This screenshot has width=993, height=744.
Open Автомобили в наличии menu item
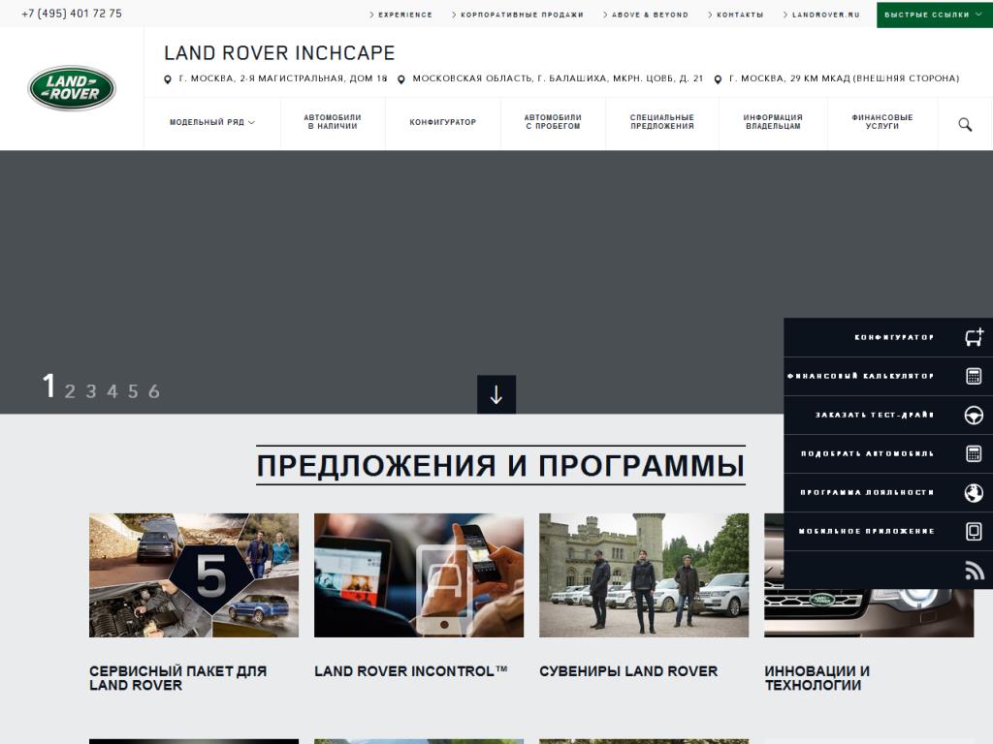(333, 122)
